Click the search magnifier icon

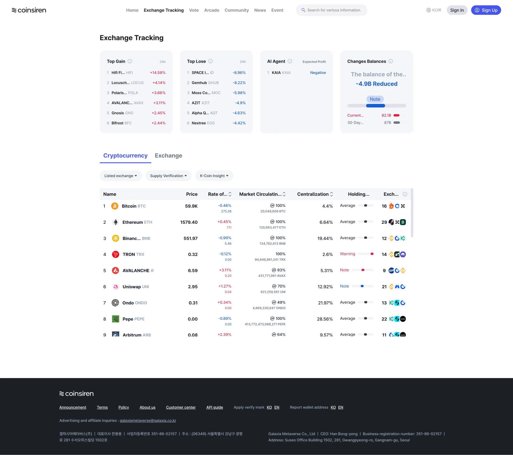303,10
